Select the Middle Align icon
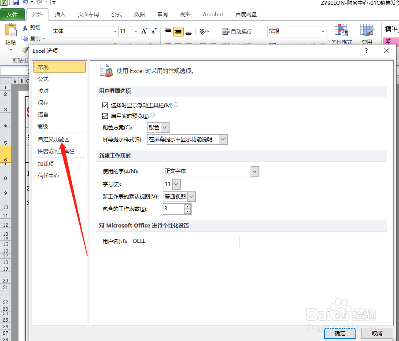 tap(178, 32)
